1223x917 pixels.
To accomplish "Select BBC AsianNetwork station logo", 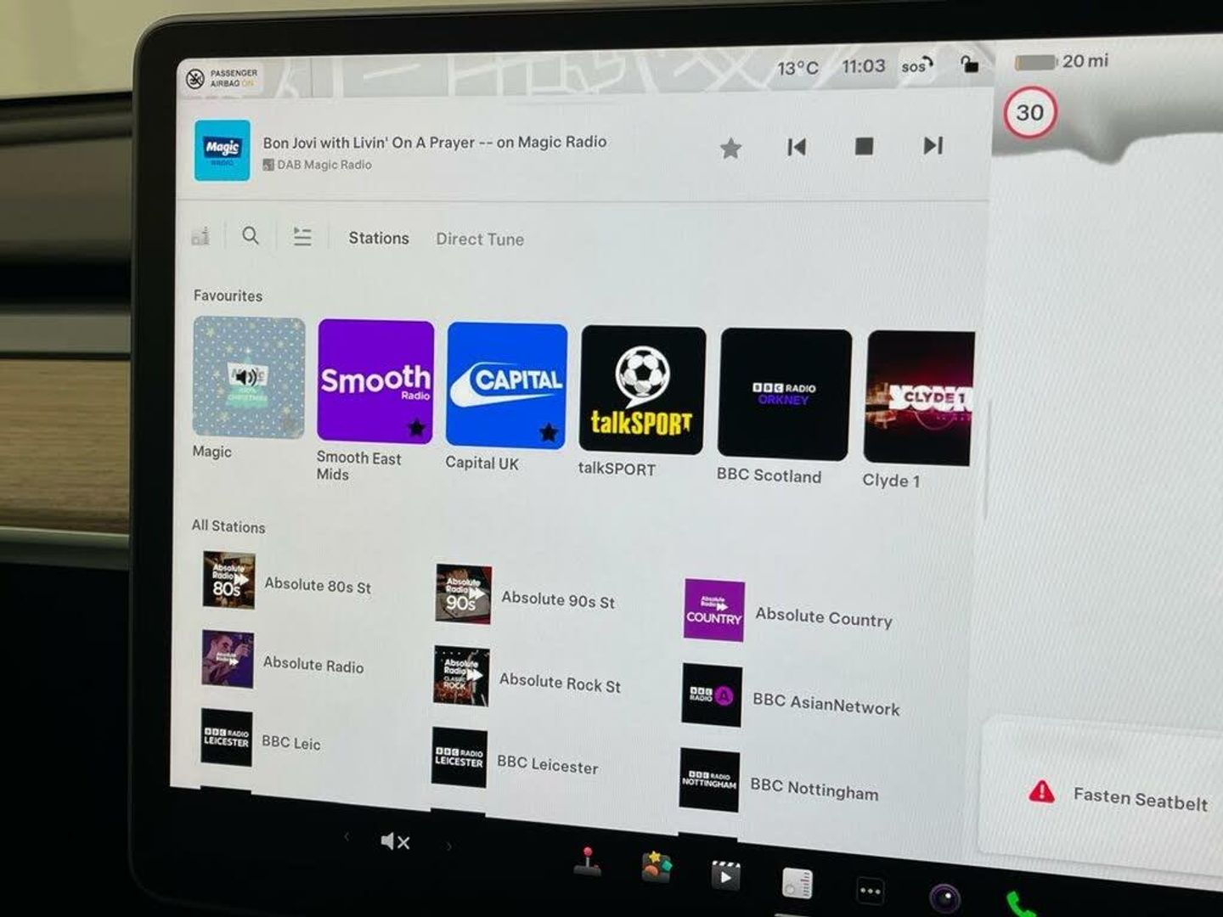I will click(x=712, y=695).
